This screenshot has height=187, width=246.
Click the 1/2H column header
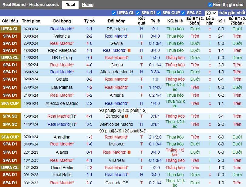click(x=221, y=21)
